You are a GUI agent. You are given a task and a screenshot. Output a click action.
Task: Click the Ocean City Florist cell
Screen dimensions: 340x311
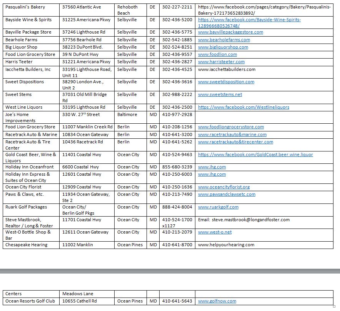tap(31, 187)
